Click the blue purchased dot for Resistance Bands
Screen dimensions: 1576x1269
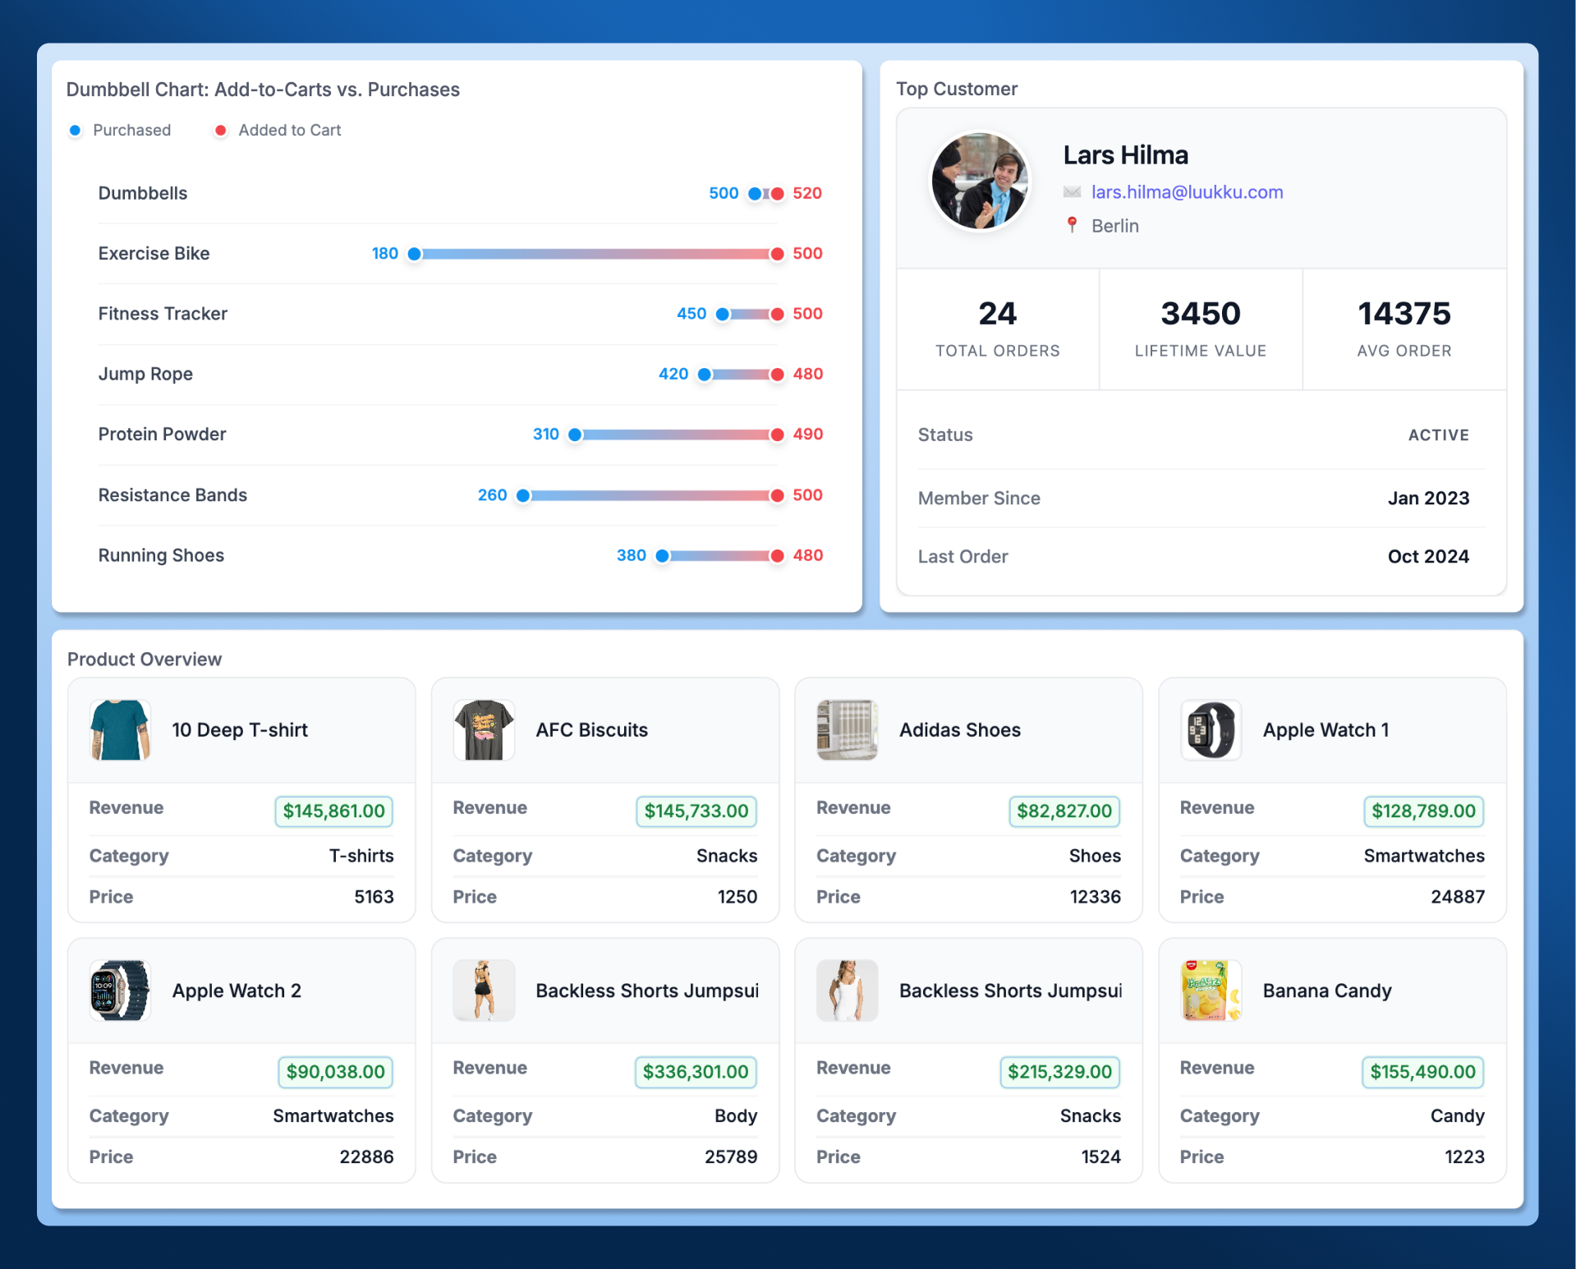pos(523,495)
